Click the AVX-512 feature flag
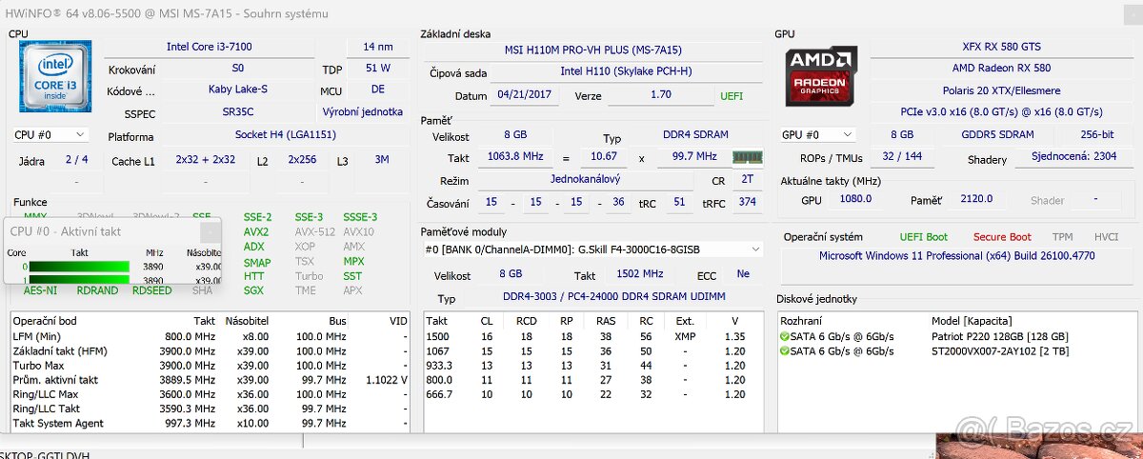Image resolution: width=1143 pixels, height=459 pixels. pos(313,231)
